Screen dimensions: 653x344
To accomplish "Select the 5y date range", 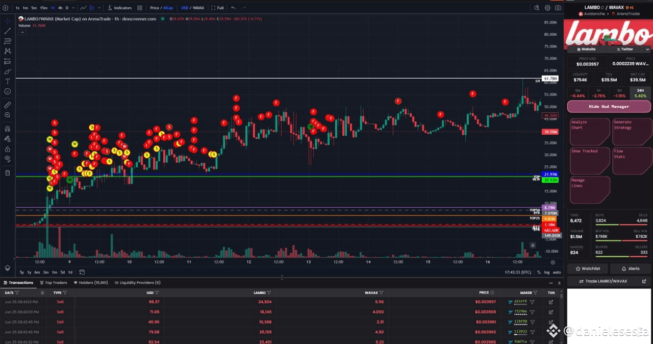I will point(22,272).
